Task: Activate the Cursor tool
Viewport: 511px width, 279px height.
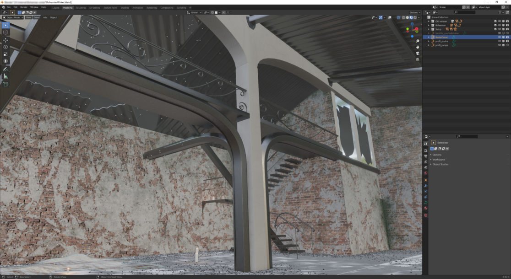Action: (x=5, y=32)
